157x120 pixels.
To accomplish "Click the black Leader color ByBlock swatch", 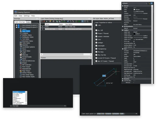I will click(134, 34).
